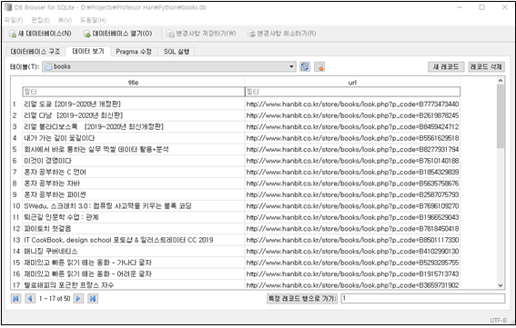Select the title cell '내가 가는 길이 꽃길이다'
This screenshot has height=328, width=516.
133,138
